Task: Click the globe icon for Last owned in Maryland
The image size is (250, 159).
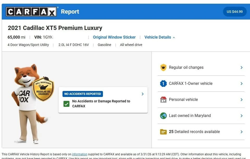Action: [x=163, y=116]
